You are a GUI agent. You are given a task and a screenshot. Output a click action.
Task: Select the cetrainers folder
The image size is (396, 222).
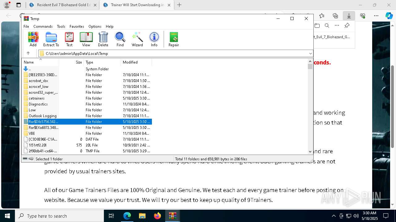pos(87,98)
